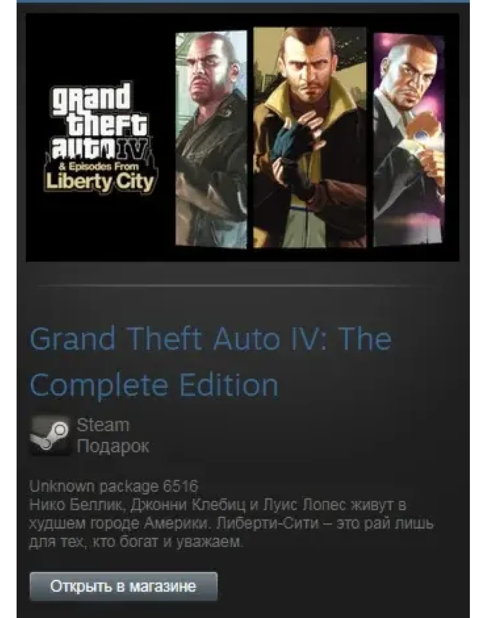The width and height of the screenshot is (487, 618).
Task: Select the Grand Theft Auto IV logo graphic
Action: (x=100, y=138)
